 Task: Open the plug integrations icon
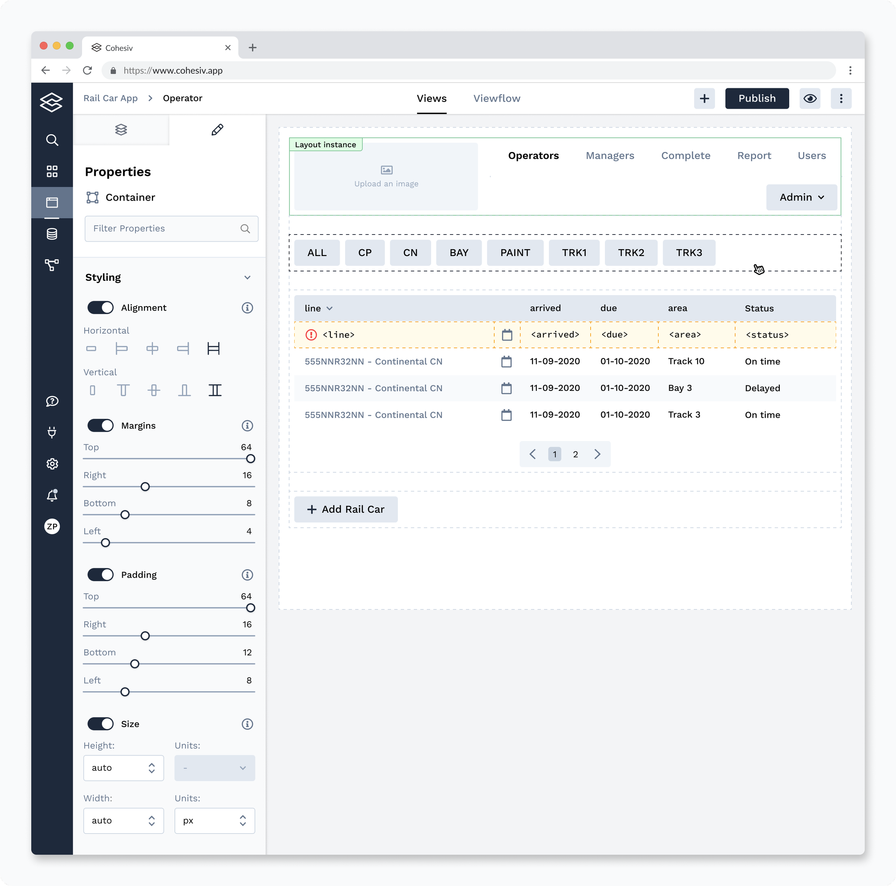coord(52,432)
